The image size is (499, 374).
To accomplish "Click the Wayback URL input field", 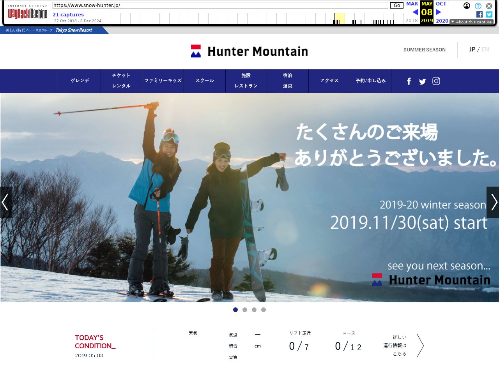I will [220, 5].
